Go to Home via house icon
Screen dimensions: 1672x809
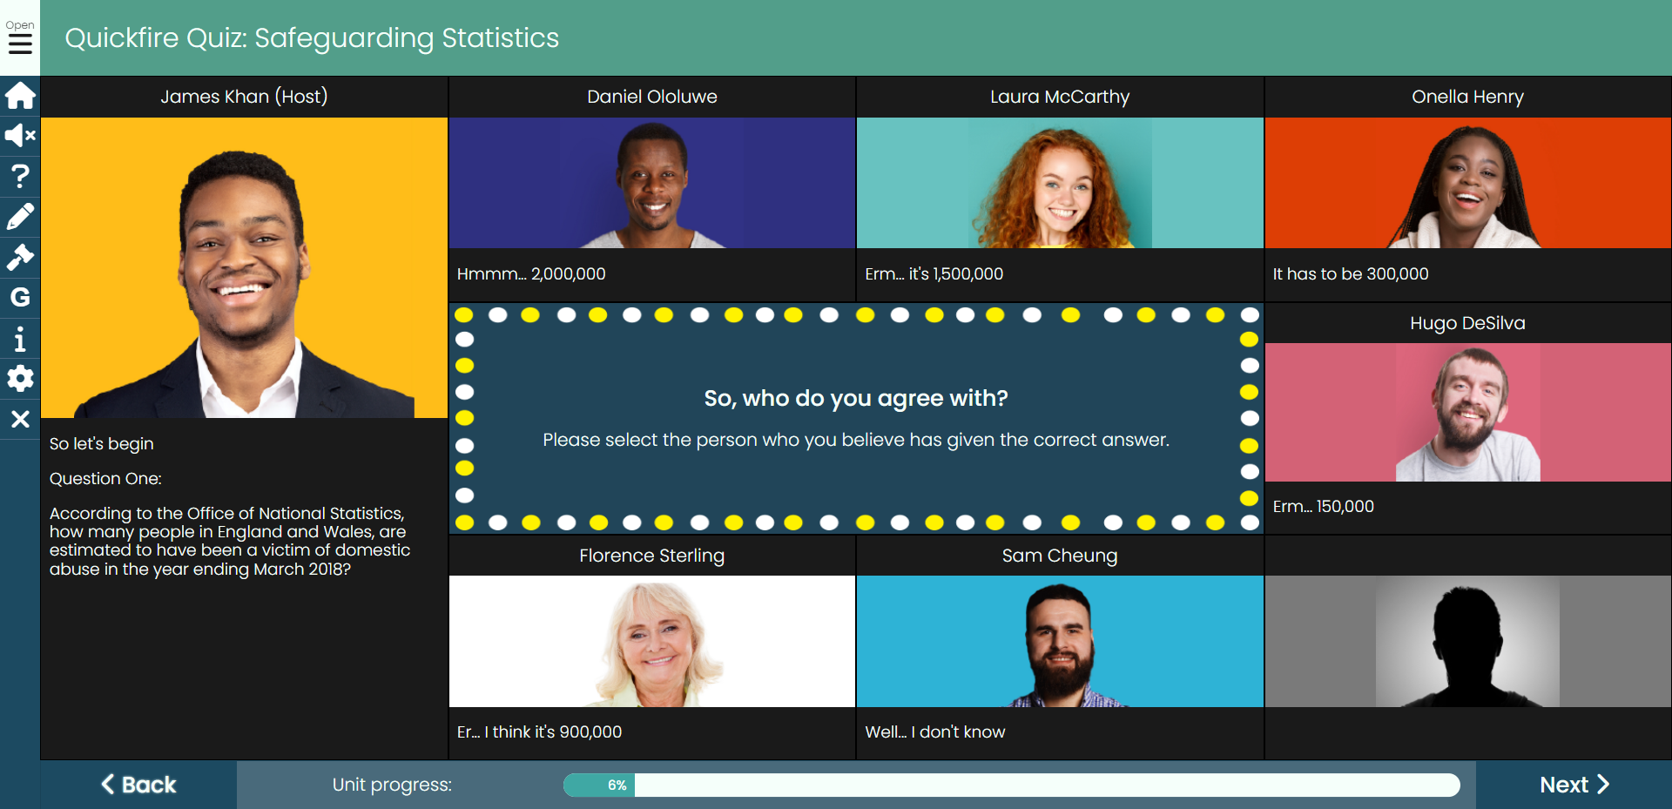pos(20,96)
